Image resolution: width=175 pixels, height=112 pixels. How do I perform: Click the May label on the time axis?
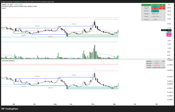[55, 104]
